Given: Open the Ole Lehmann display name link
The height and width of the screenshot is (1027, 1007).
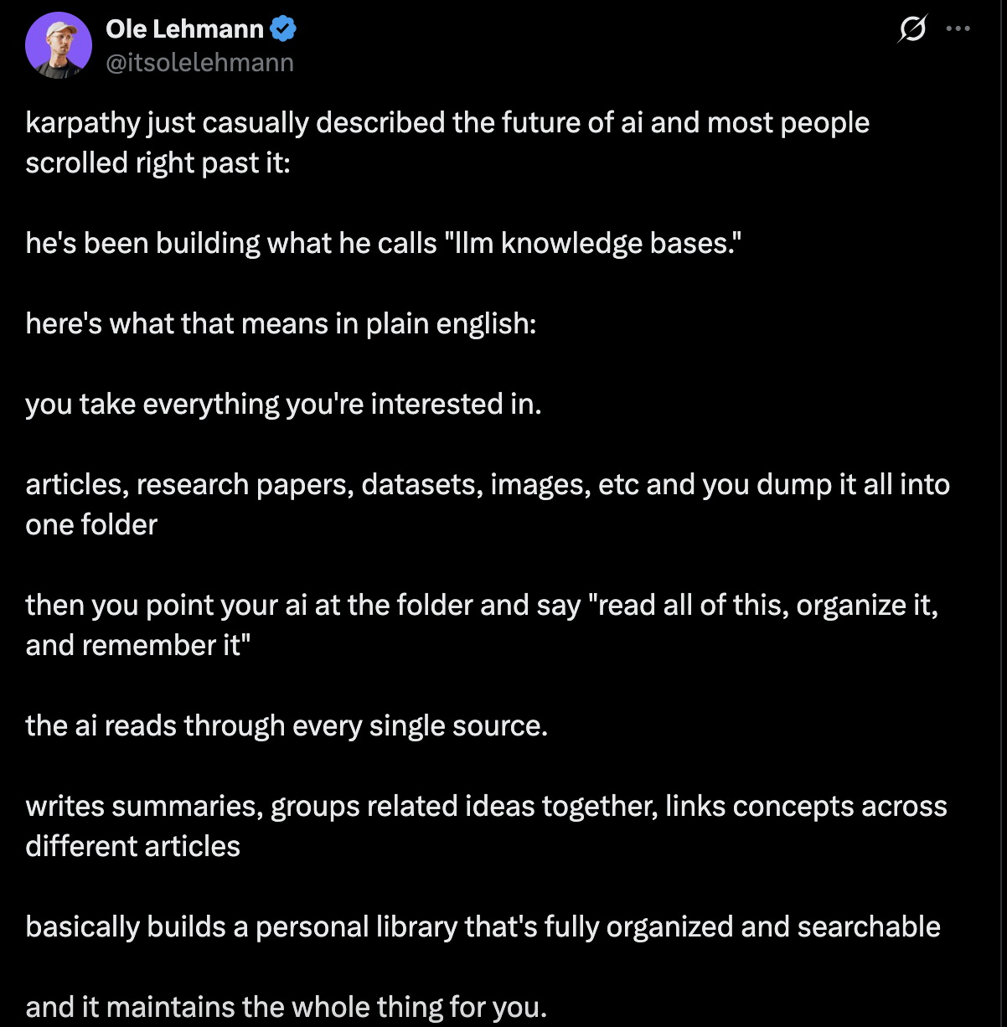Looking at the screenshot, I should coord(184,29).
